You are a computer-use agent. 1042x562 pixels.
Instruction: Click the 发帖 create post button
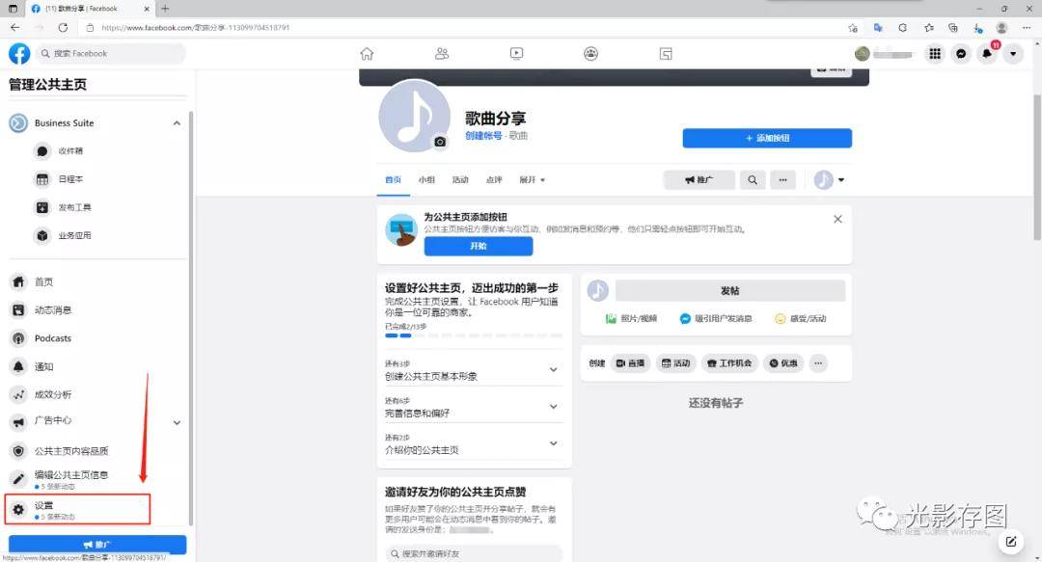pos(729,290)
